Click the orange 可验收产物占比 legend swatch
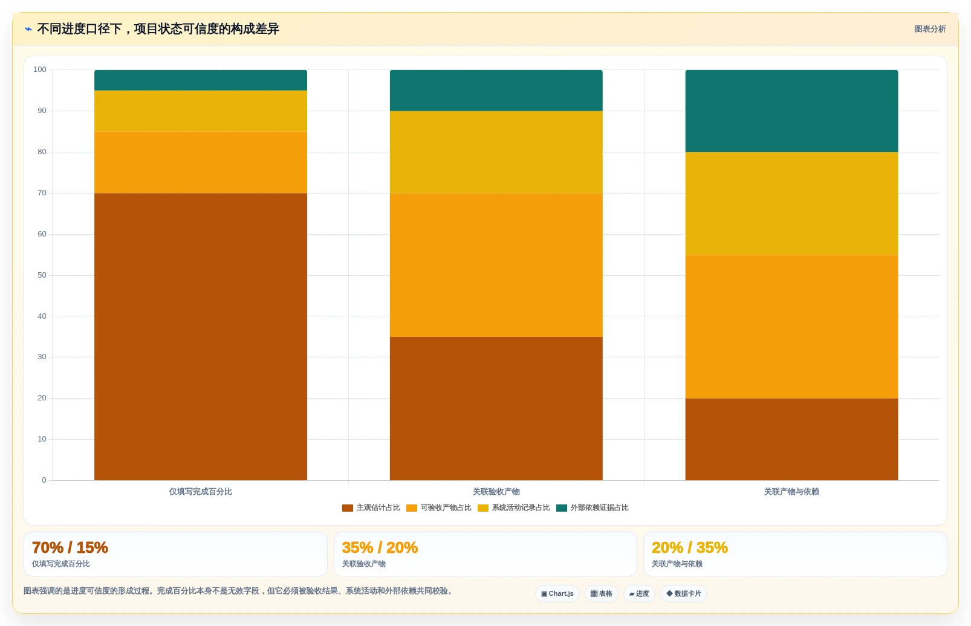This screenshot has width=971, height=626. coord(412,508)
